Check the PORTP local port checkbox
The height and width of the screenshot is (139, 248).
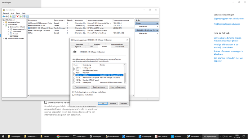coord(74,82)
